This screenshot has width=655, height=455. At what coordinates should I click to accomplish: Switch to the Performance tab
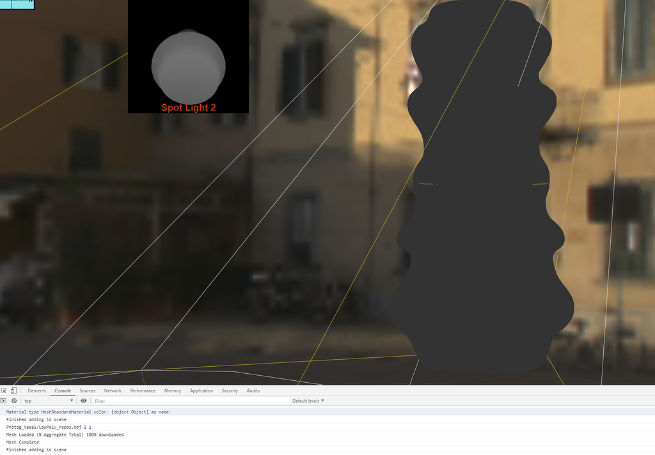point(143,390)
